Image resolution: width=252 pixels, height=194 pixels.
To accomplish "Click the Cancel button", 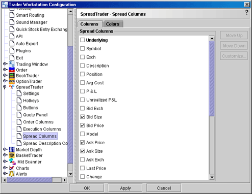I will 164,188.
